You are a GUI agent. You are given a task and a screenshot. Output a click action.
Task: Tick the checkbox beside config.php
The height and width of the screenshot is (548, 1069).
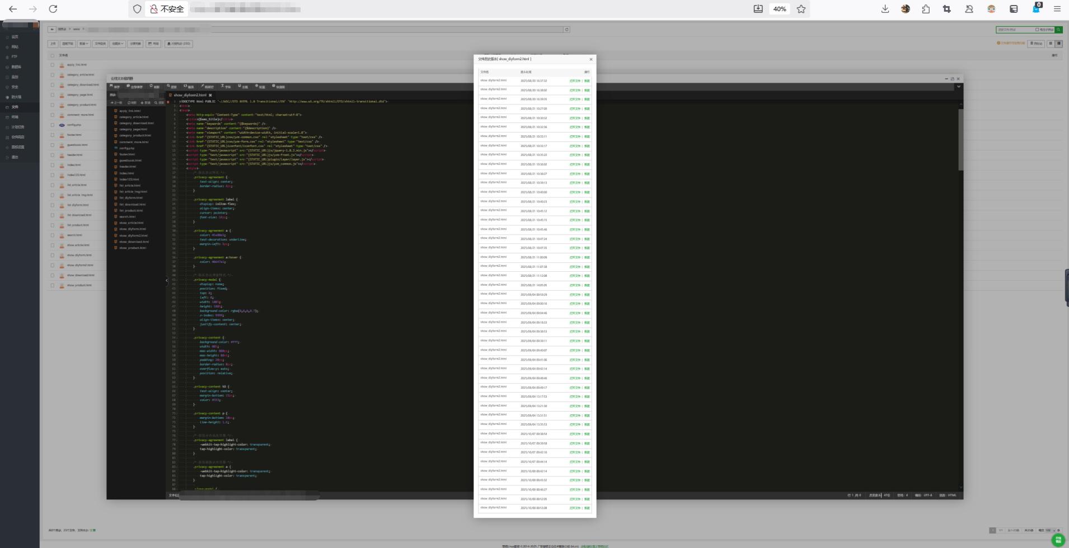(53, 125)
